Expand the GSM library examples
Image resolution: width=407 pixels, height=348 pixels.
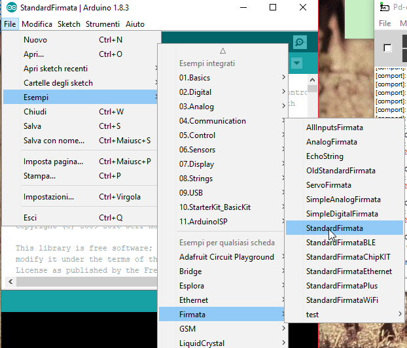click(222, 329)
